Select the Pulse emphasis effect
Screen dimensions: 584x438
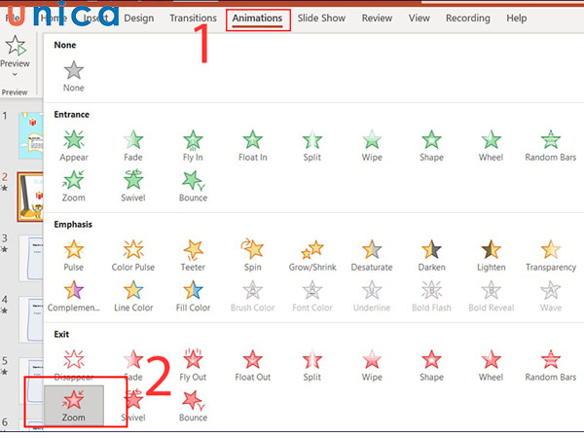coord(74,255)
